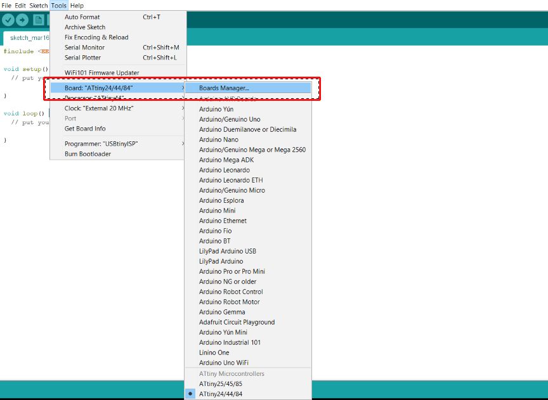Image resolution: width=548 pixels, height=400 pixels.
Task: Select Arduino/Genuino Uno board
Action: tap(248, 119)
